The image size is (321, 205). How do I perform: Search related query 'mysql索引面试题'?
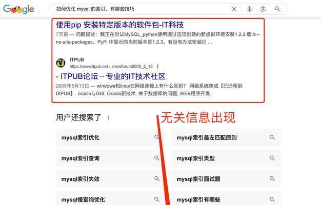coord(226,179)
